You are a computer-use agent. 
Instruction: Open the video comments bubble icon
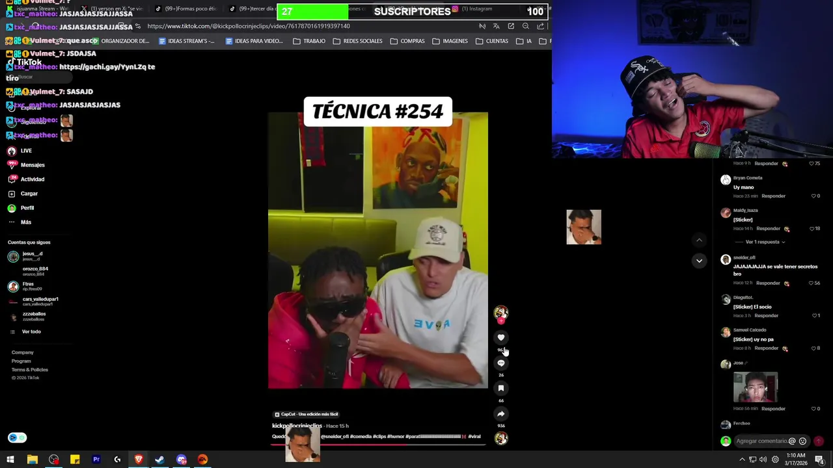pos(501,363)
